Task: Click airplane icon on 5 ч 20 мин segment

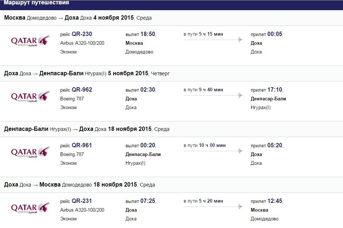Action: pos(240,207)
